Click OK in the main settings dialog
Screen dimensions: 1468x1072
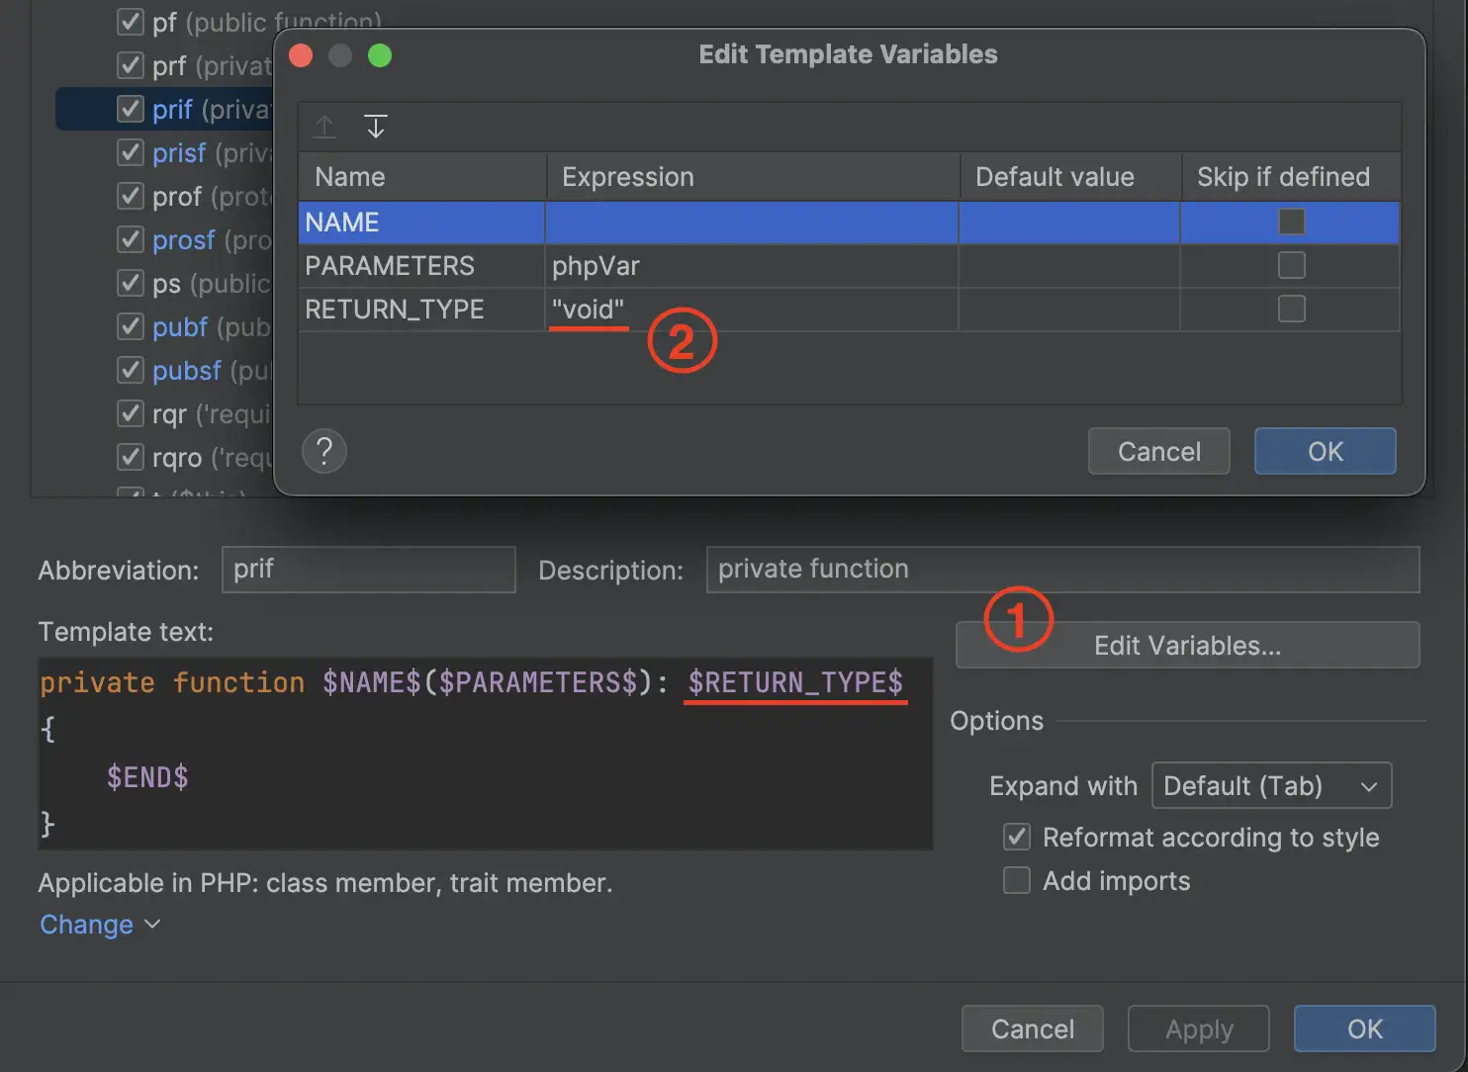(1364, 1028)
